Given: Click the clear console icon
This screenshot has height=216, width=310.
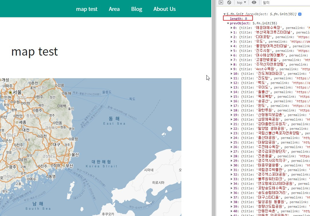Looking at the screenshot, I should [229, 3].
